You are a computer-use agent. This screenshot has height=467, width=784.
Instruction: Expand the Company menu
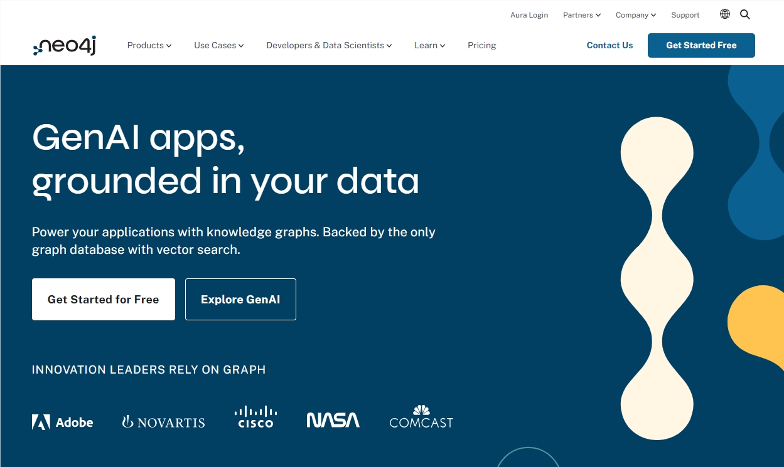click(x=635, y=15)
